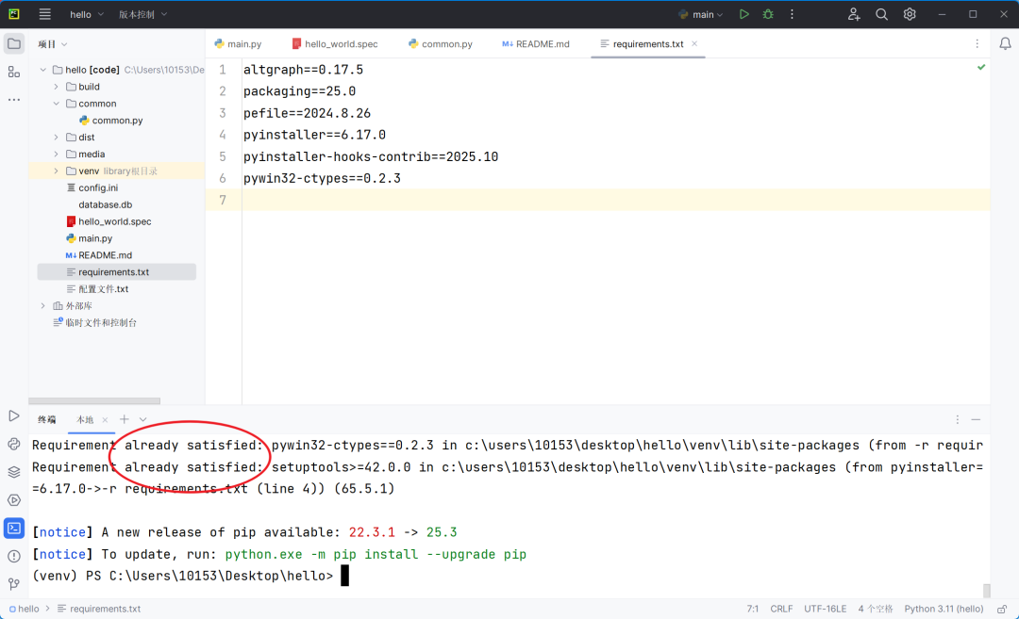1019x619 pixels.
Task: Open the notifications bell
Action: [1005, 43]
